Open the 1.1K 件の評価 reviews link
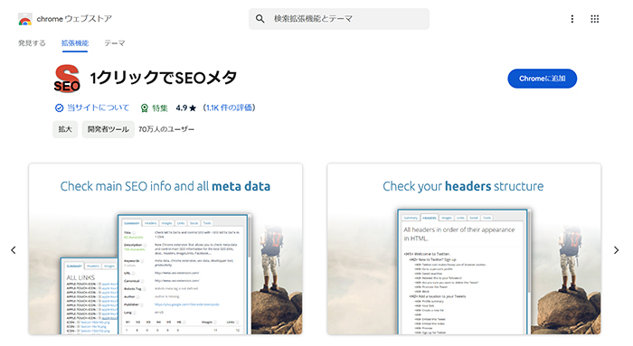 point(230,108)
